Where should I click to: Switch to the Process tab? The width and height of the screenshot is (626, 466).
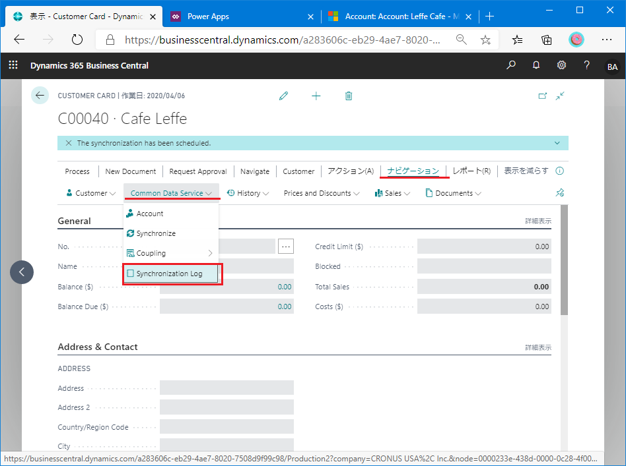[77, 171]
